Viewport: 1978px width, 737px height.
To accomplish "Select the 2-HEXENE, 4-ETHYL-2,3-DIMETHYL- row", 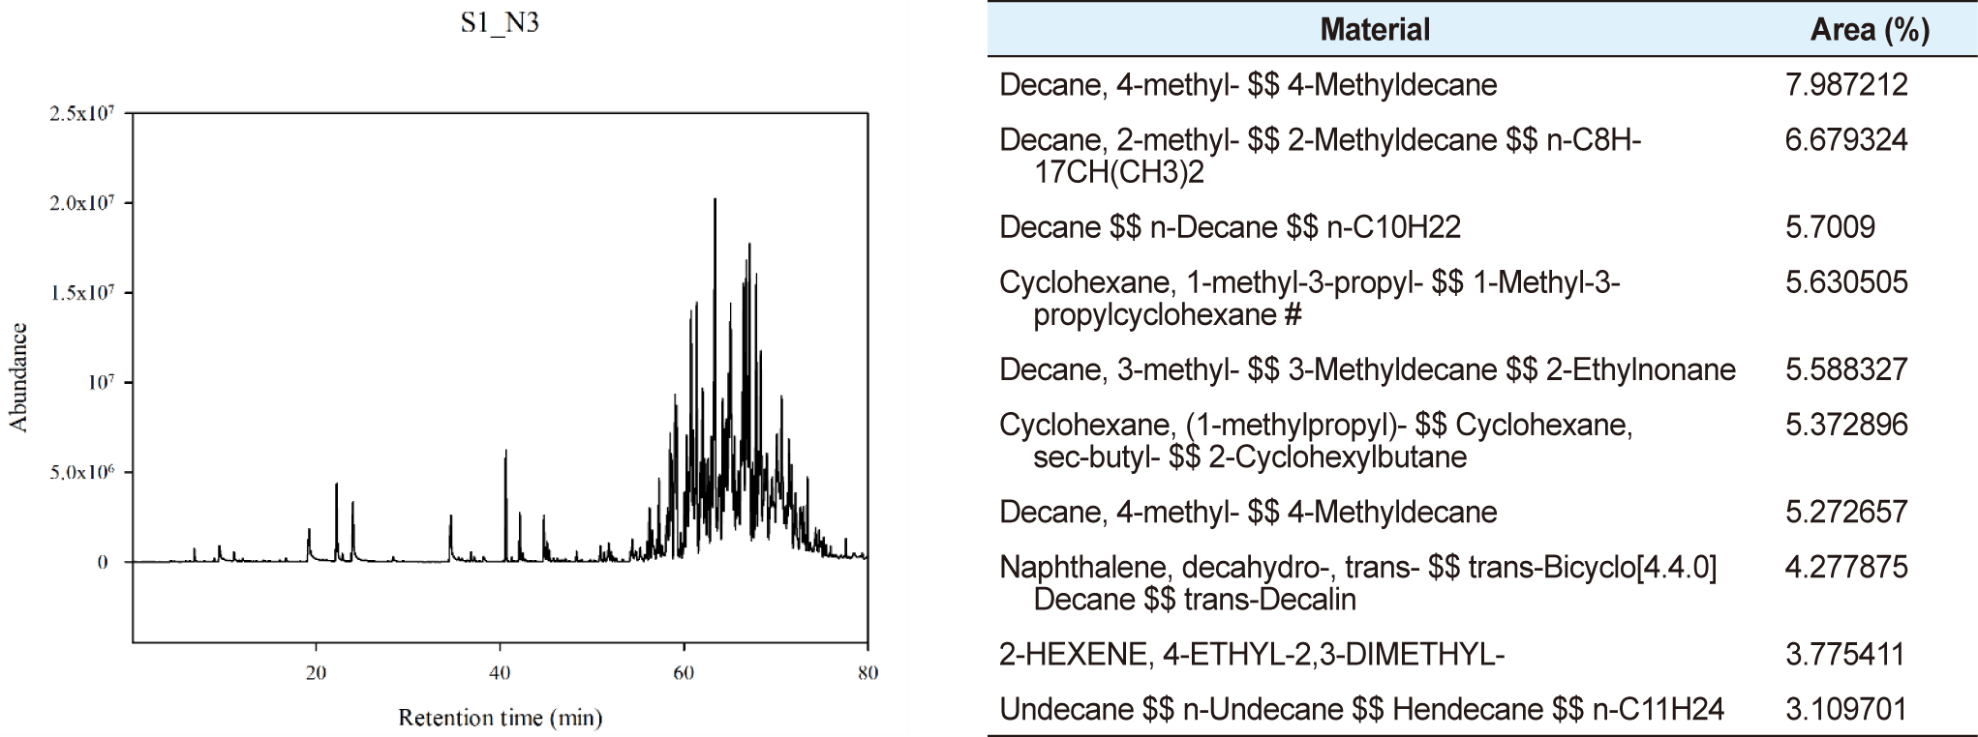I will point(1252,655).
